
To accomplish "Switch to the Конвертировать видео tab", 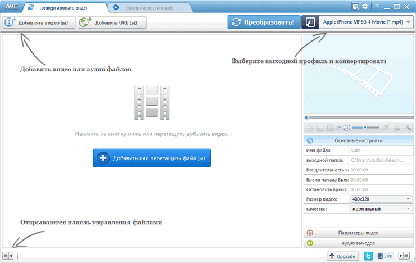I will 65,8.
